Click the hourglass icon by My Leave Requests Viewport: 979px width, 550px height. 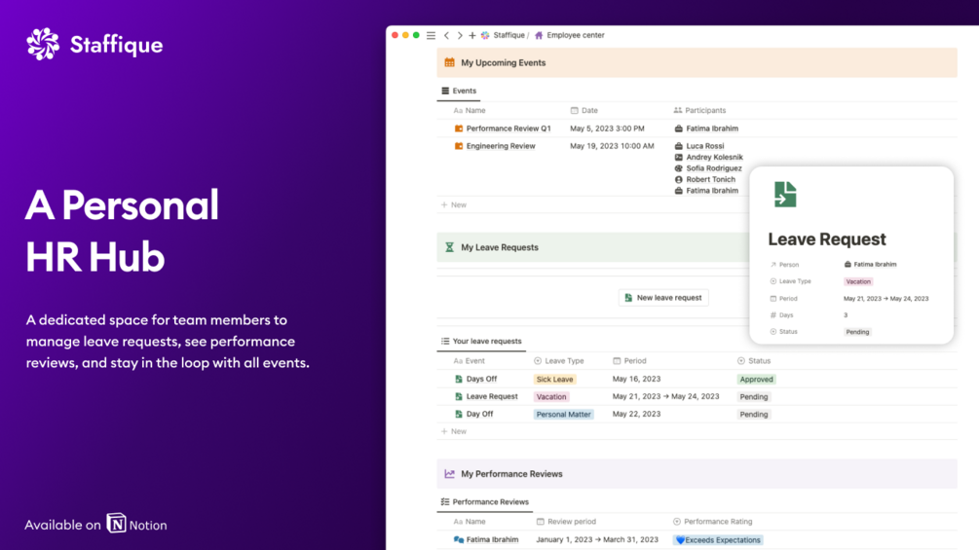coord(449,247)
